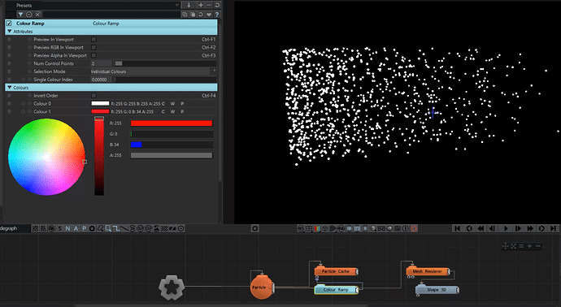Image resolution: width=561 pixels, height=307 pixels.
Task: Open the Selection Mode dropdown
Action: [x=154, y=71]
